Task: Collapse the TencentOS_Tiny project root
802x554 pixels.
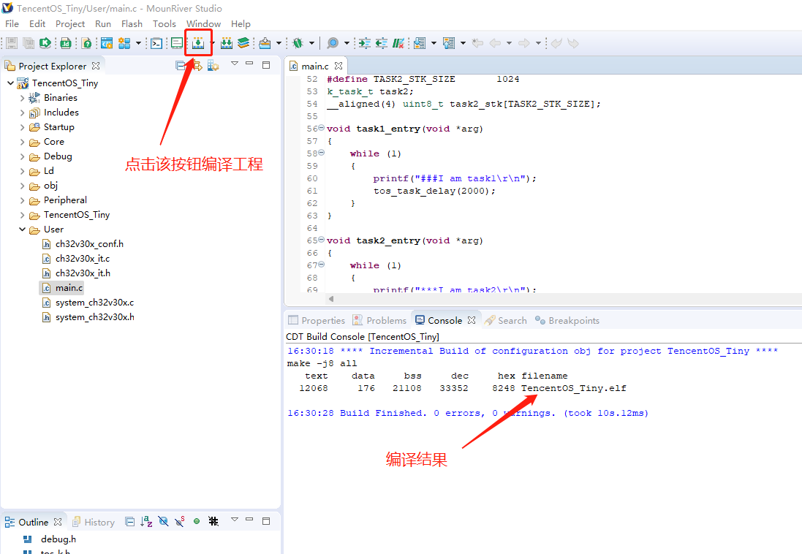Action: (x=10, y=83)
